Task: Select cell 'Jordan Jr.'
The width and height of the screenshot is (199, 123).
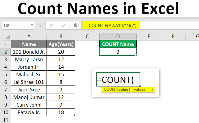Action: 29,67
